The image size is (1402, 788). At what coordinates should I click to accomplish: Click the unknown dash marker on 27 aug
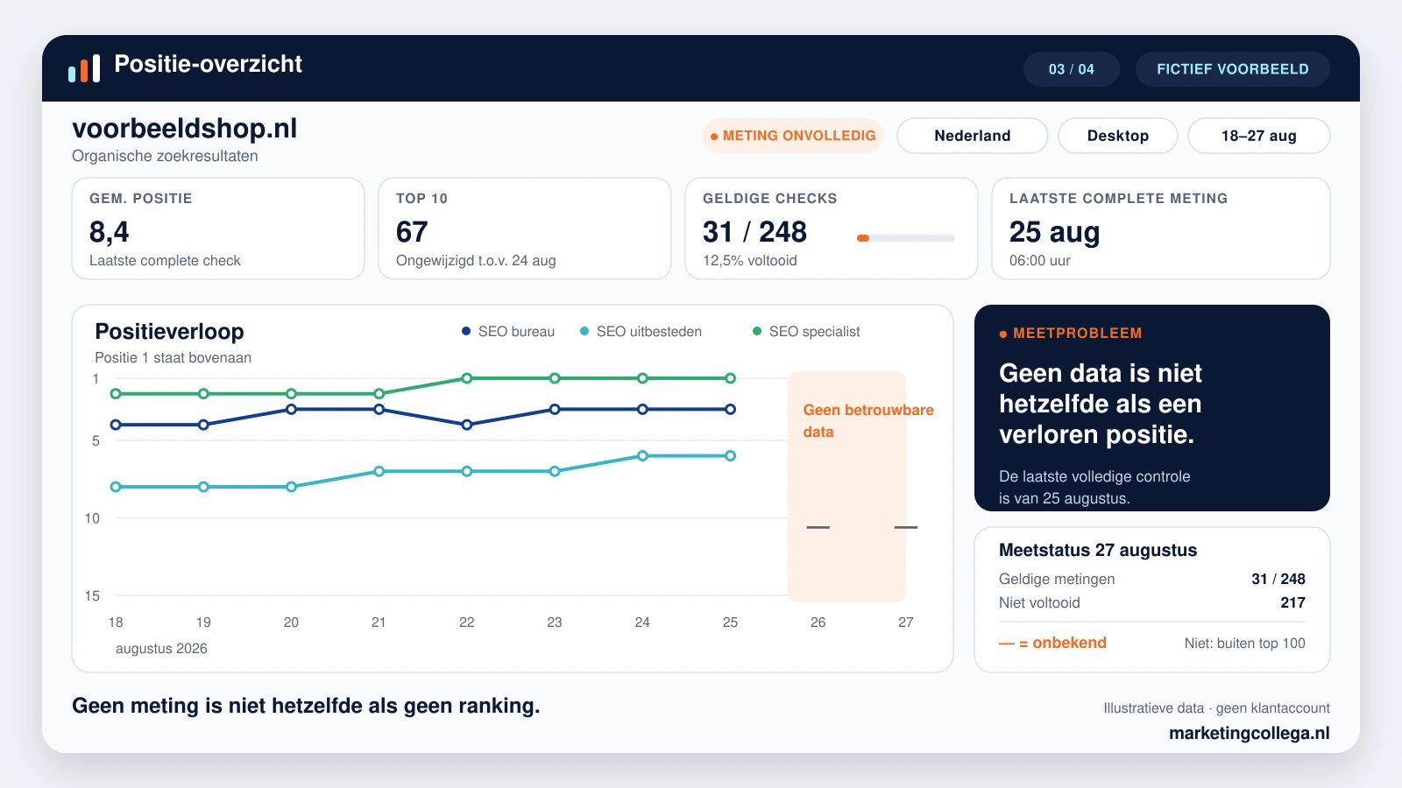[906, 527]
